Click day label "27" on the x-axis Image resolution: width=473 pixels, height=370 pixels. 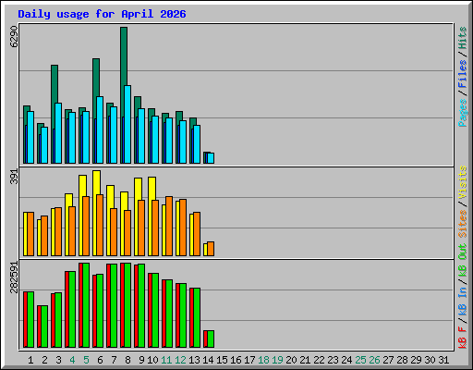(388, 360)
